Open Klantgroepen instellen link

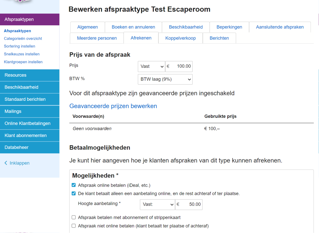click(x=23, y=62)
